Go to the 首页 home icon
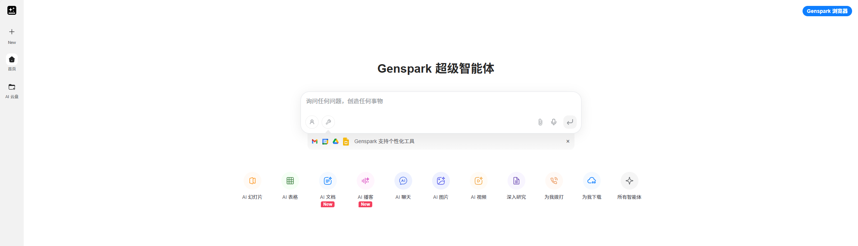The image size is (858, 246). point(12,59)
